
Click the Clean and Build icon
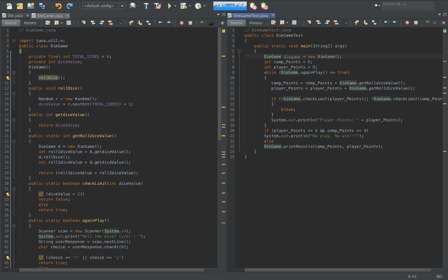coord(158,6)
